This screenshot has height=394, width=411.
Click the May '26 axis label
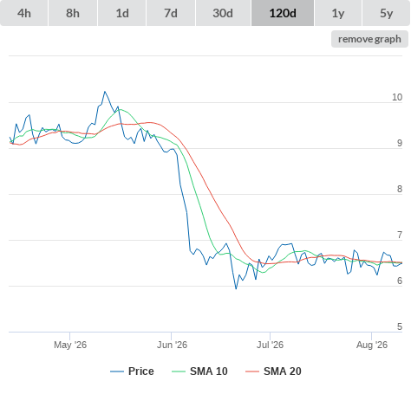[70, 345]
